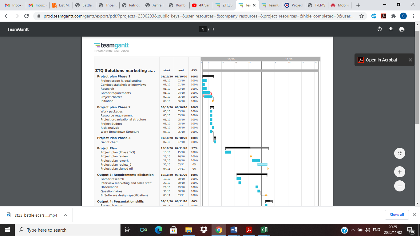Switch to the T-LMS tab
The height and width of the screenshot is (236, 420).
point(316,5)
